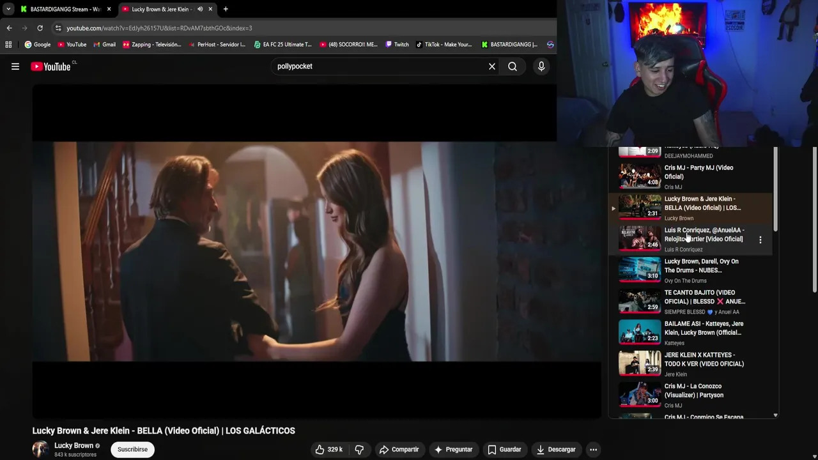Viewport: 818px width, 460px height.
Task: Open the Twitch bookmark
Action: coord(397,45)
